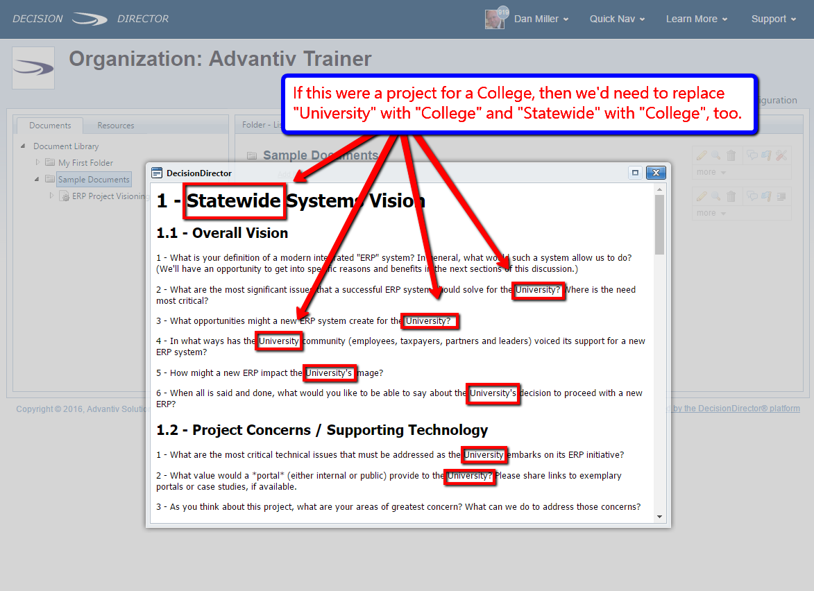Open Dan Miller user dropdown
The width and height of the screenshot is (814, 591).
(x=541, y=19)
